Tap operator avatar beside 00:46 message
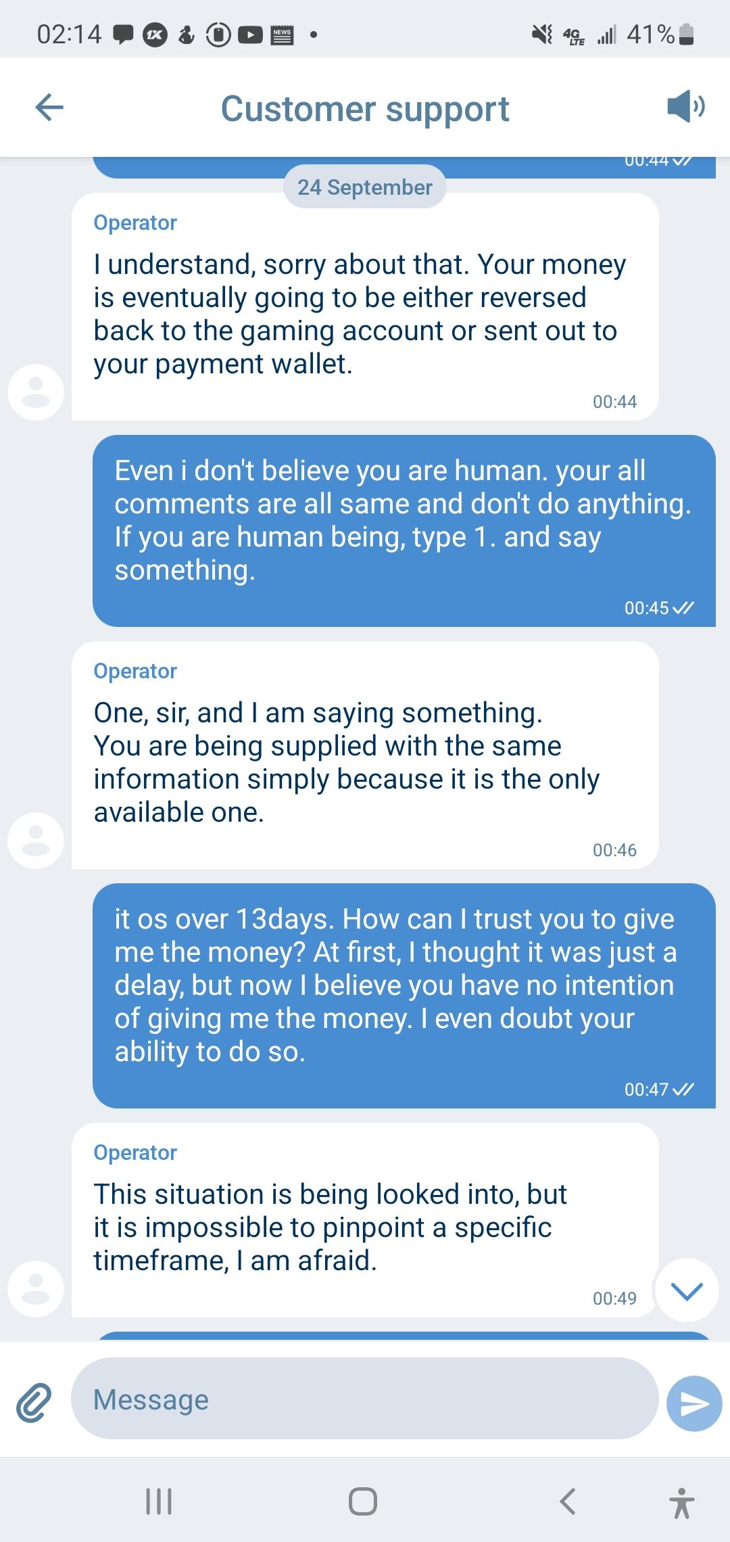The image size is (730, 1542). tap(36, 840)
